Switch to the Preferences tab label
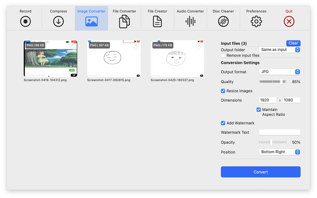 256,11
